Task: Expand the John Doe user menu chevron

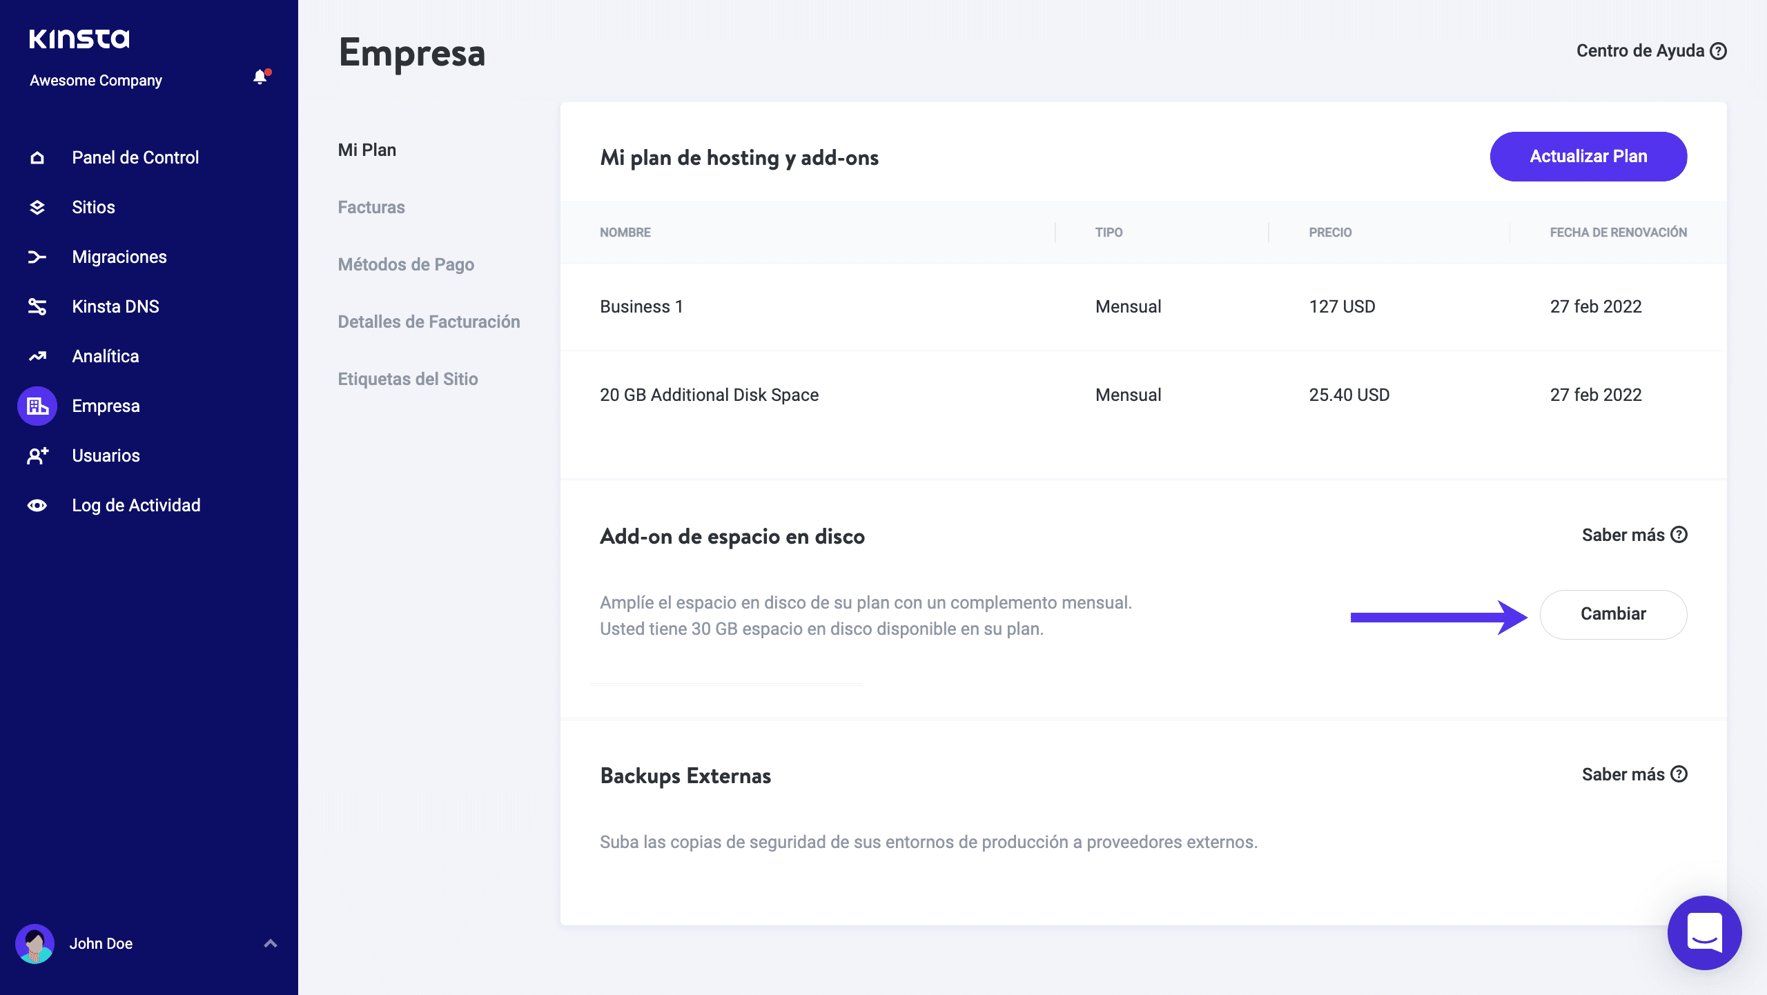Action: point(271,943)
